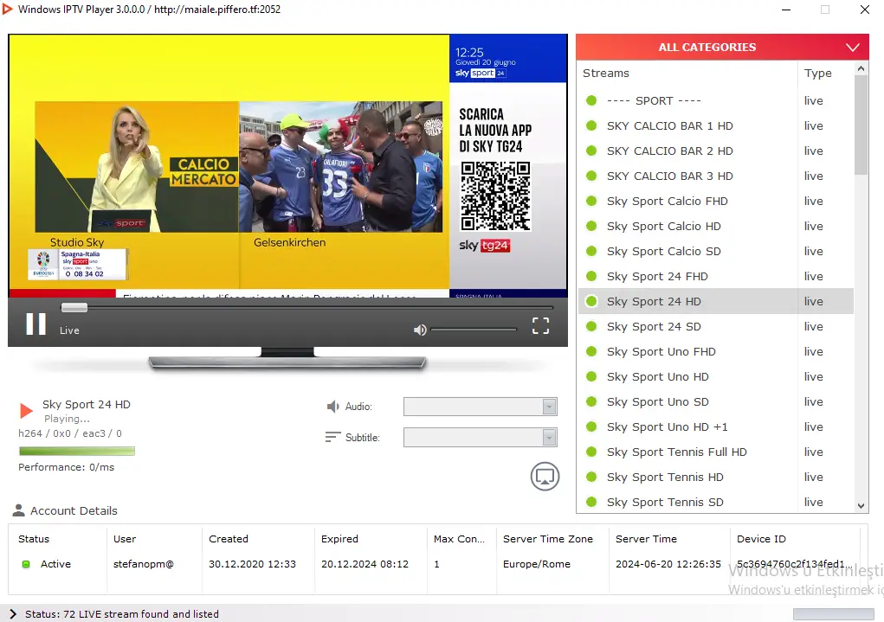Play Sky Sport Tennis HD stream
Image resolution: width=884 pixels, height=622 pixels.
coord(715,477)
